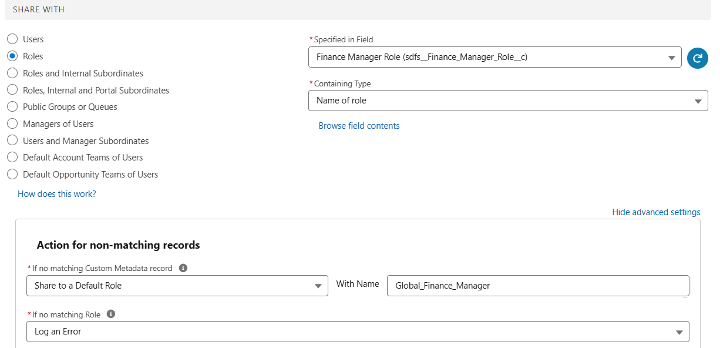The width and height of the screenshot is (720, 348).
Task: Choose Users and Manager Subordinates
Action: 12,140
